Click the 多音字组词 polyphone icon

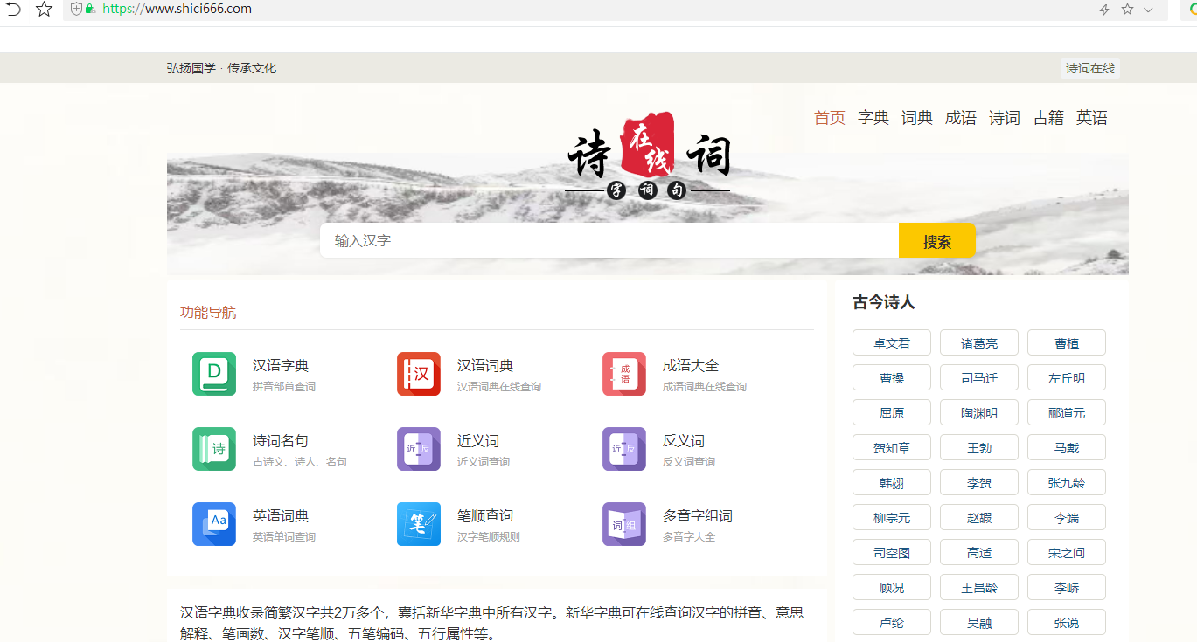[x=623, y=524]
